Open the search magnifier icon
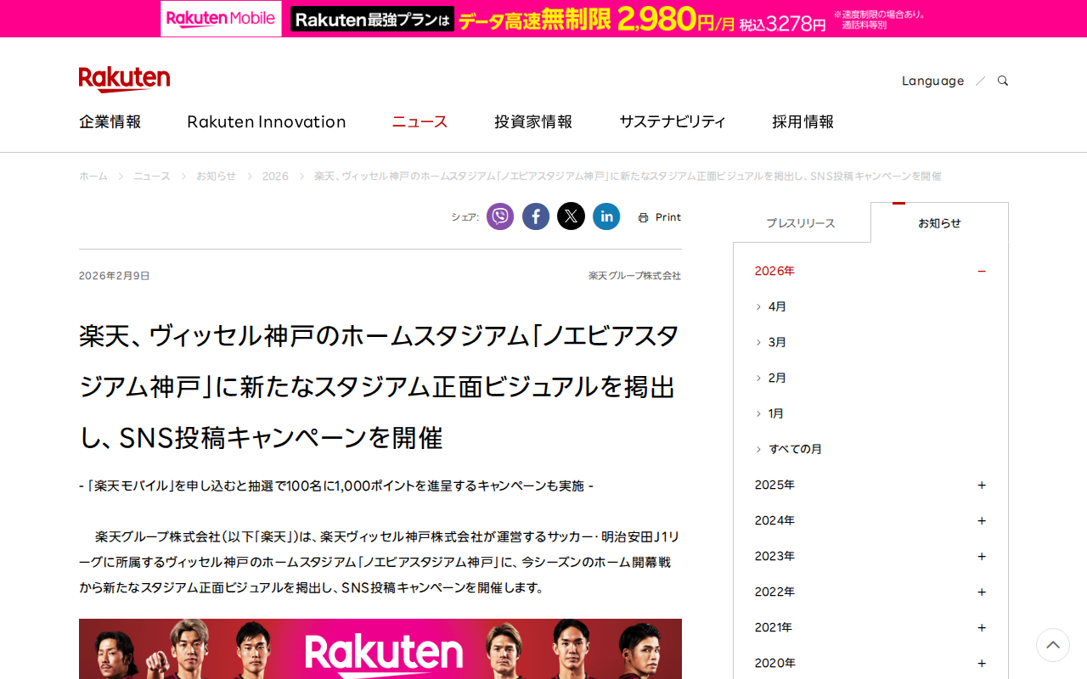This screenshot has width=1087, height=679. coord(1003,81)
